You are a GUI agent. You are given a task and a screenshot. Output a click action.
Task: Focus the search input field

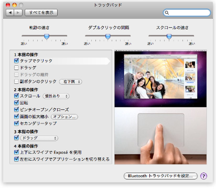coord(187,13)
